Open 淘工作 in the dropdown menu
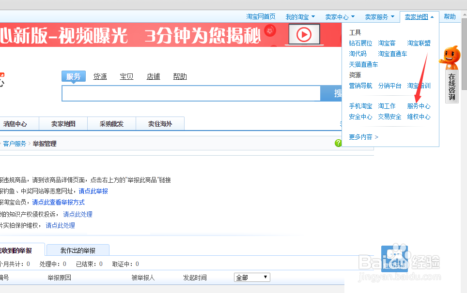The image size is (467, 293). tap(387, 106)
